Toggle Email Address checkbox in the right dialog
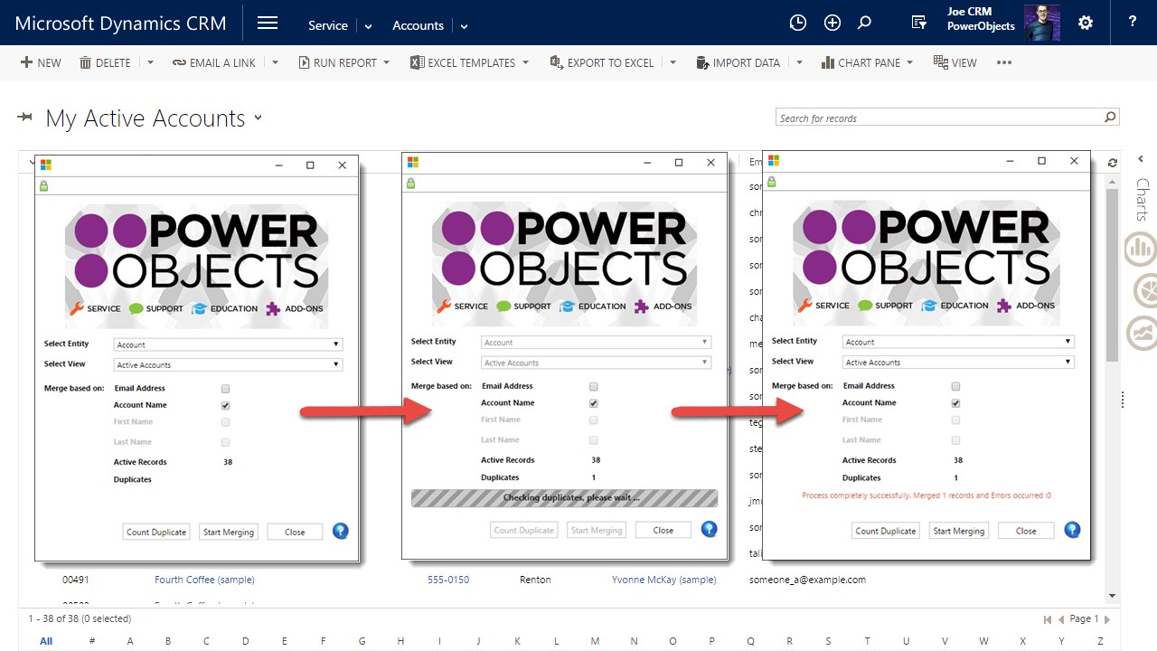This screenshot has width=1157, height=651. point(955,386)
